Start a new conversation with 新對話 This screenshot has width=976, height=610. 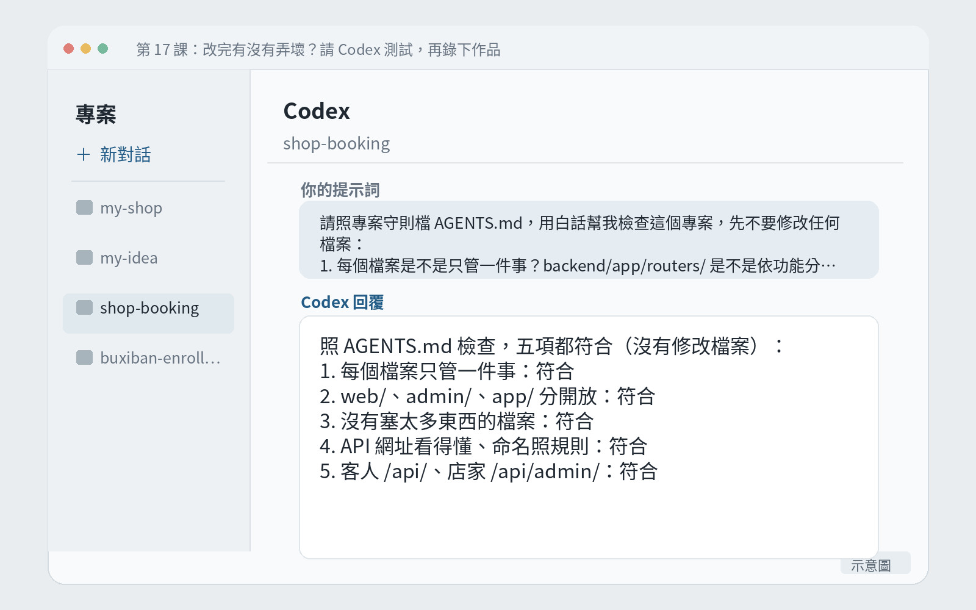(x=114, y=154)
